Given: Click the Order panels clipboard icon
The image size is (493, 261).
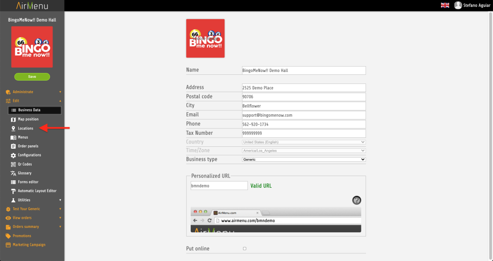Looking at the screenshot, I should (13, 146).
